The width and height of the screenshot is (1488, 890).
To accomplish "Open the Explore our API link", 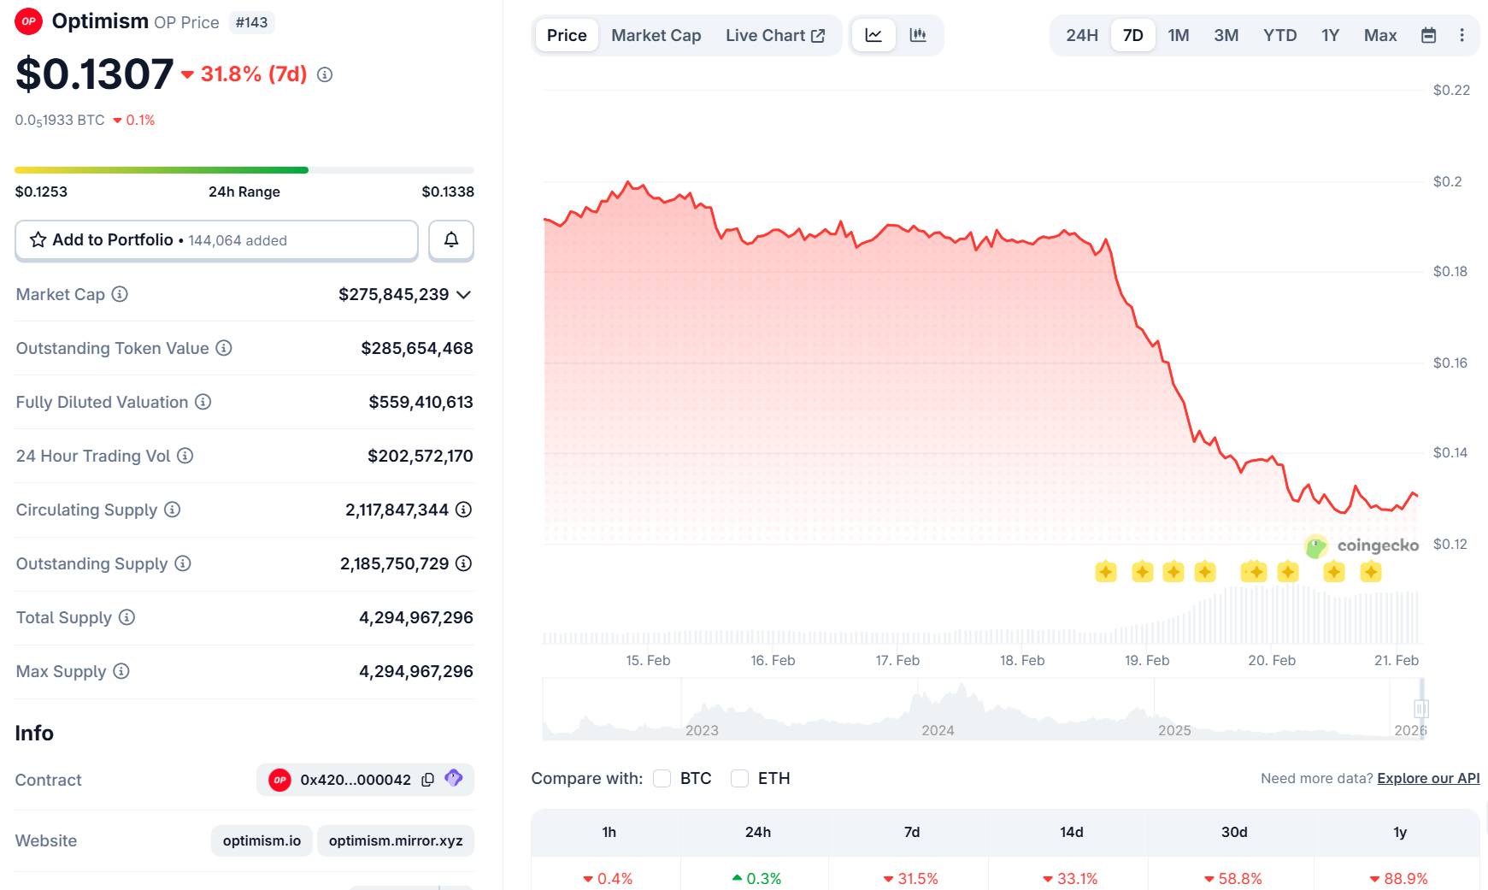I will point(1428,778).
